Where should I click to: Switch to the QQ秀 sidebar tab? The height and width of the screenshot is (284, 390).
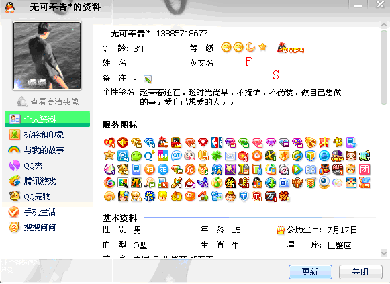[x=47, y=165]
